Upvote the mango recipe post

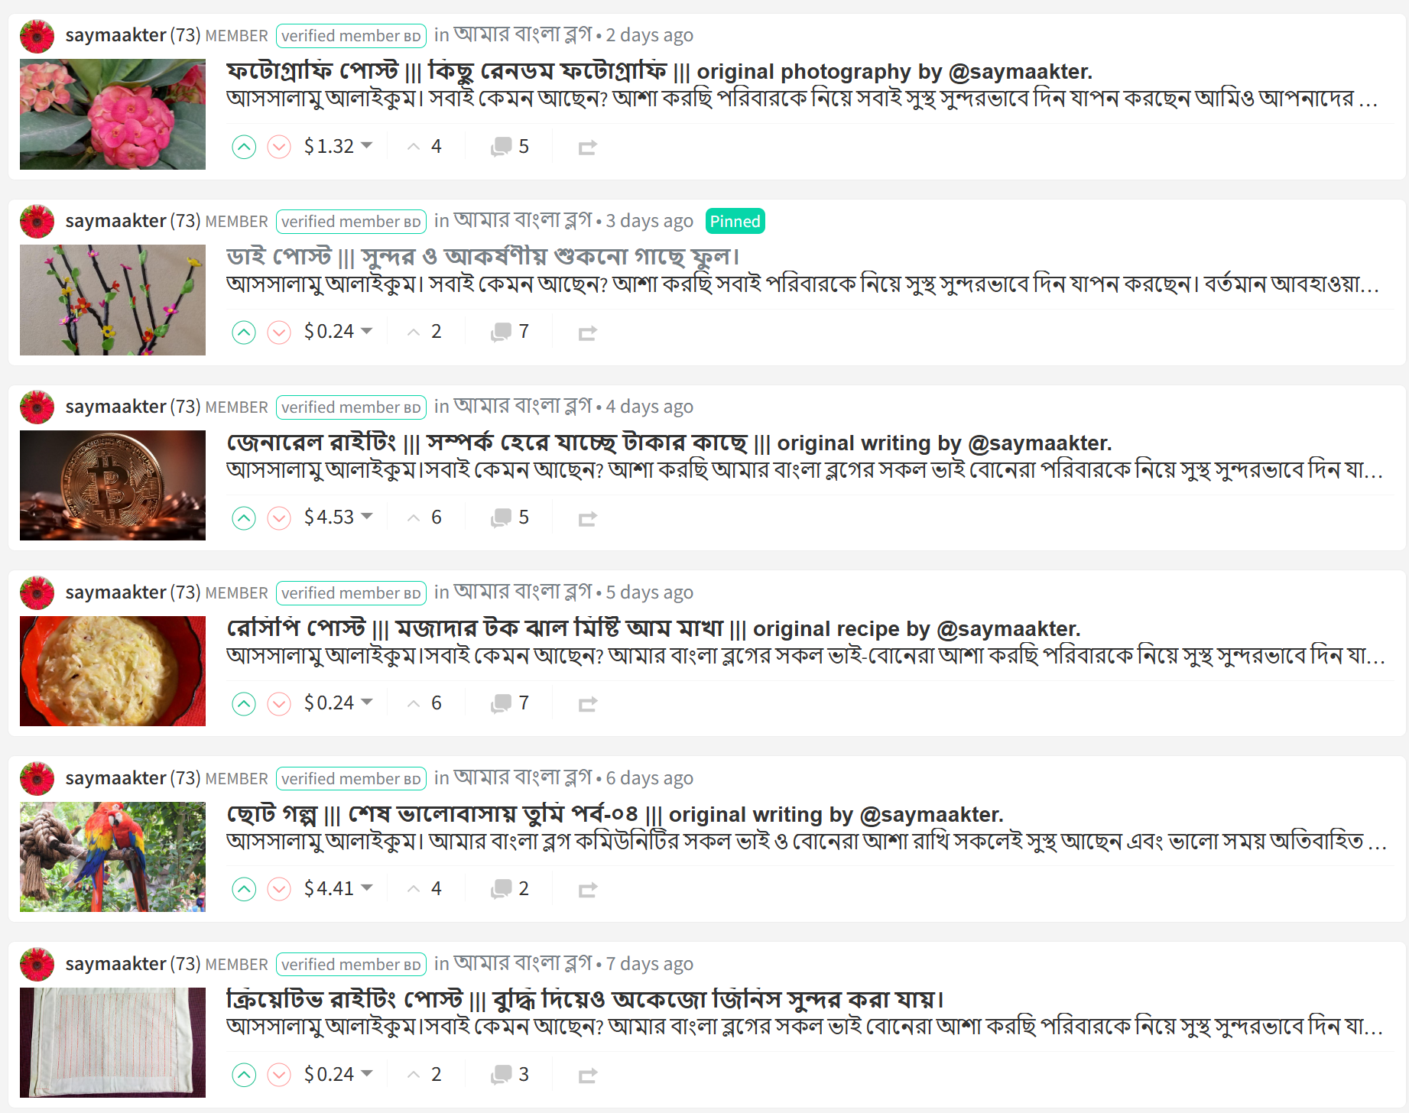coord(244,703)
